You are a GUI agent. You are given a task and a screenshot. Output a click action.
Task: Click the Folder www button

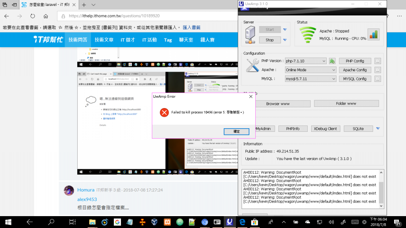point(346,103)
